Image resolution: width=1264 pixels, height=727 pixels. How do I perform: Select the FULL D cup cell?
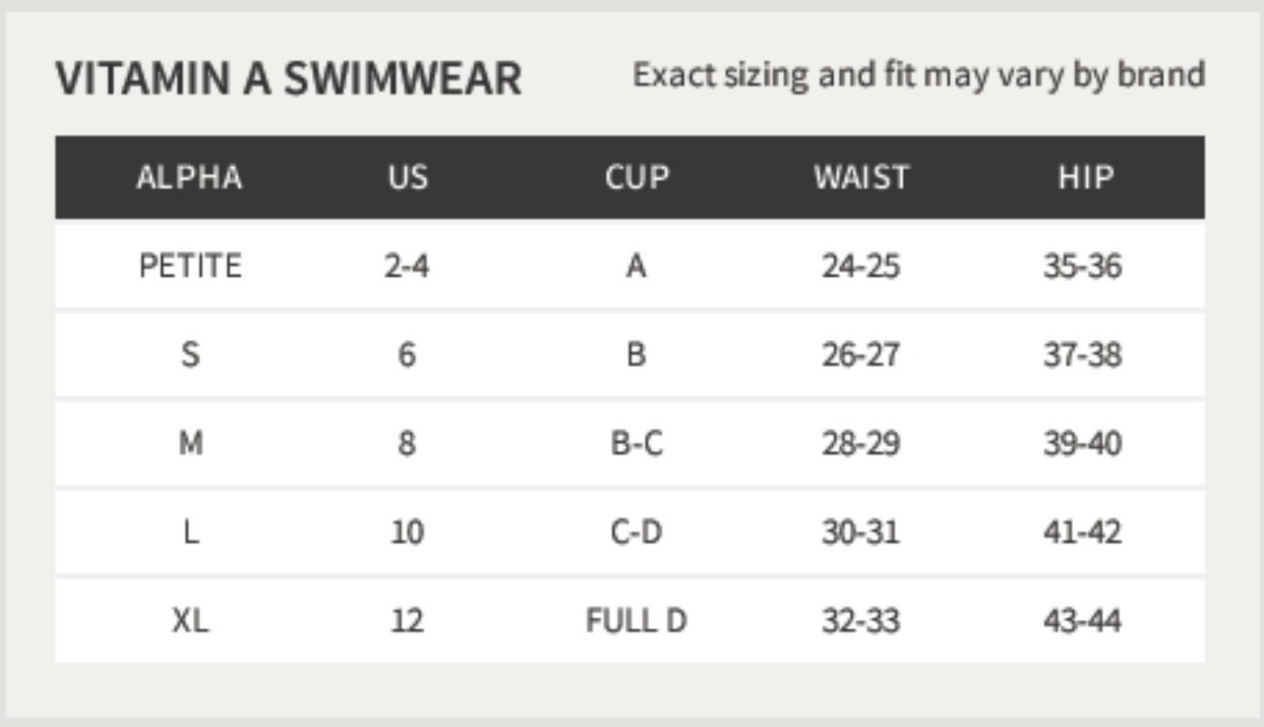637,621
